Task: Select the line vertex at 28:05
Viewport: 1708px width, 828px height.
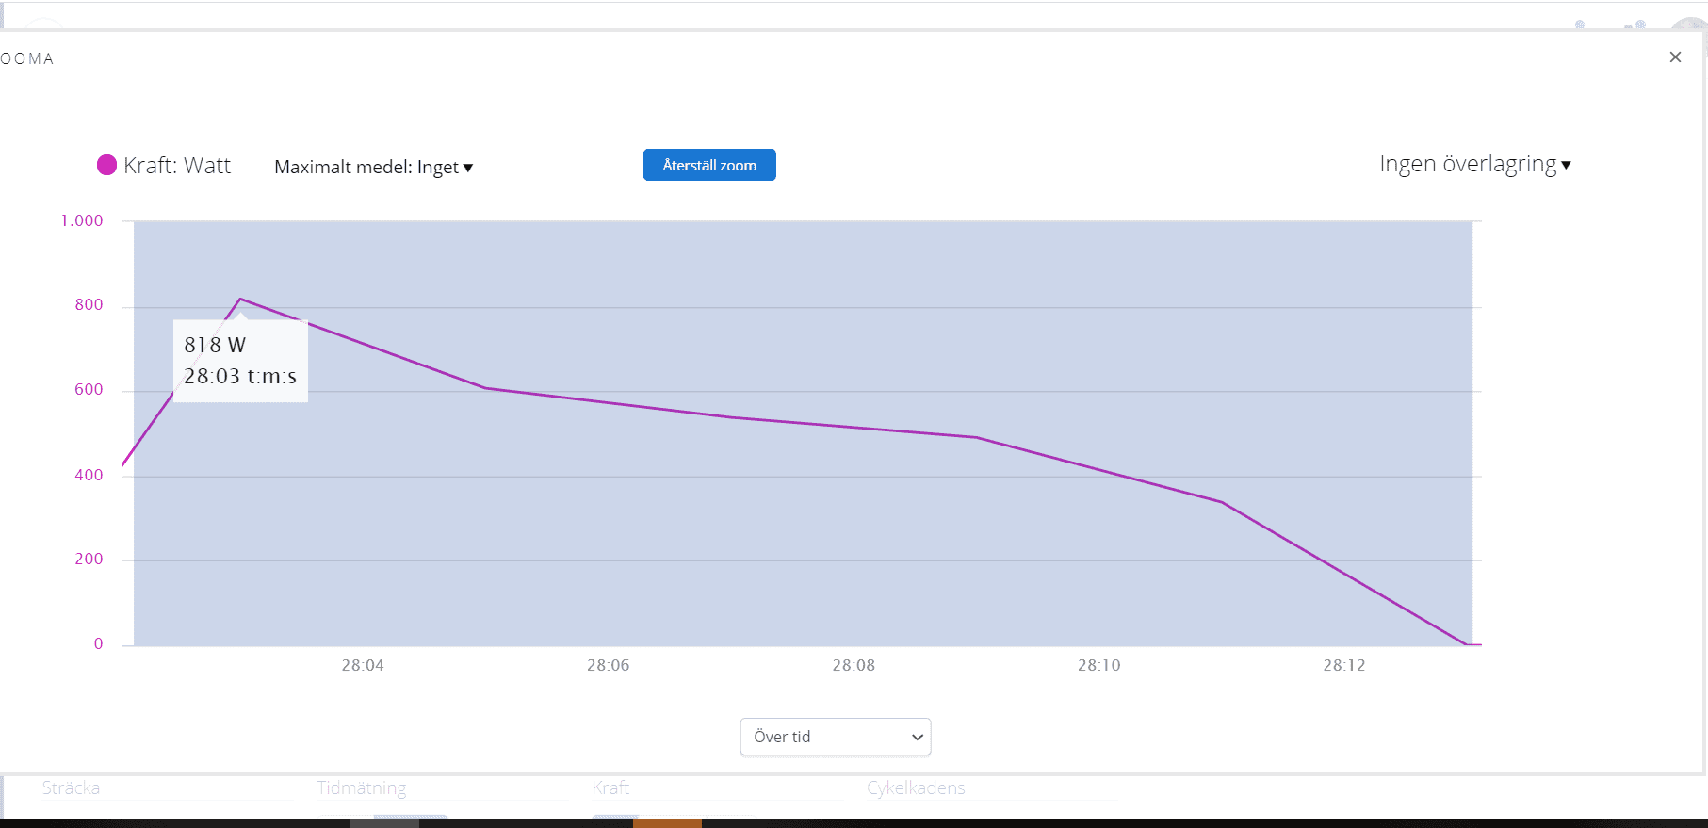Action: (486, 388)
